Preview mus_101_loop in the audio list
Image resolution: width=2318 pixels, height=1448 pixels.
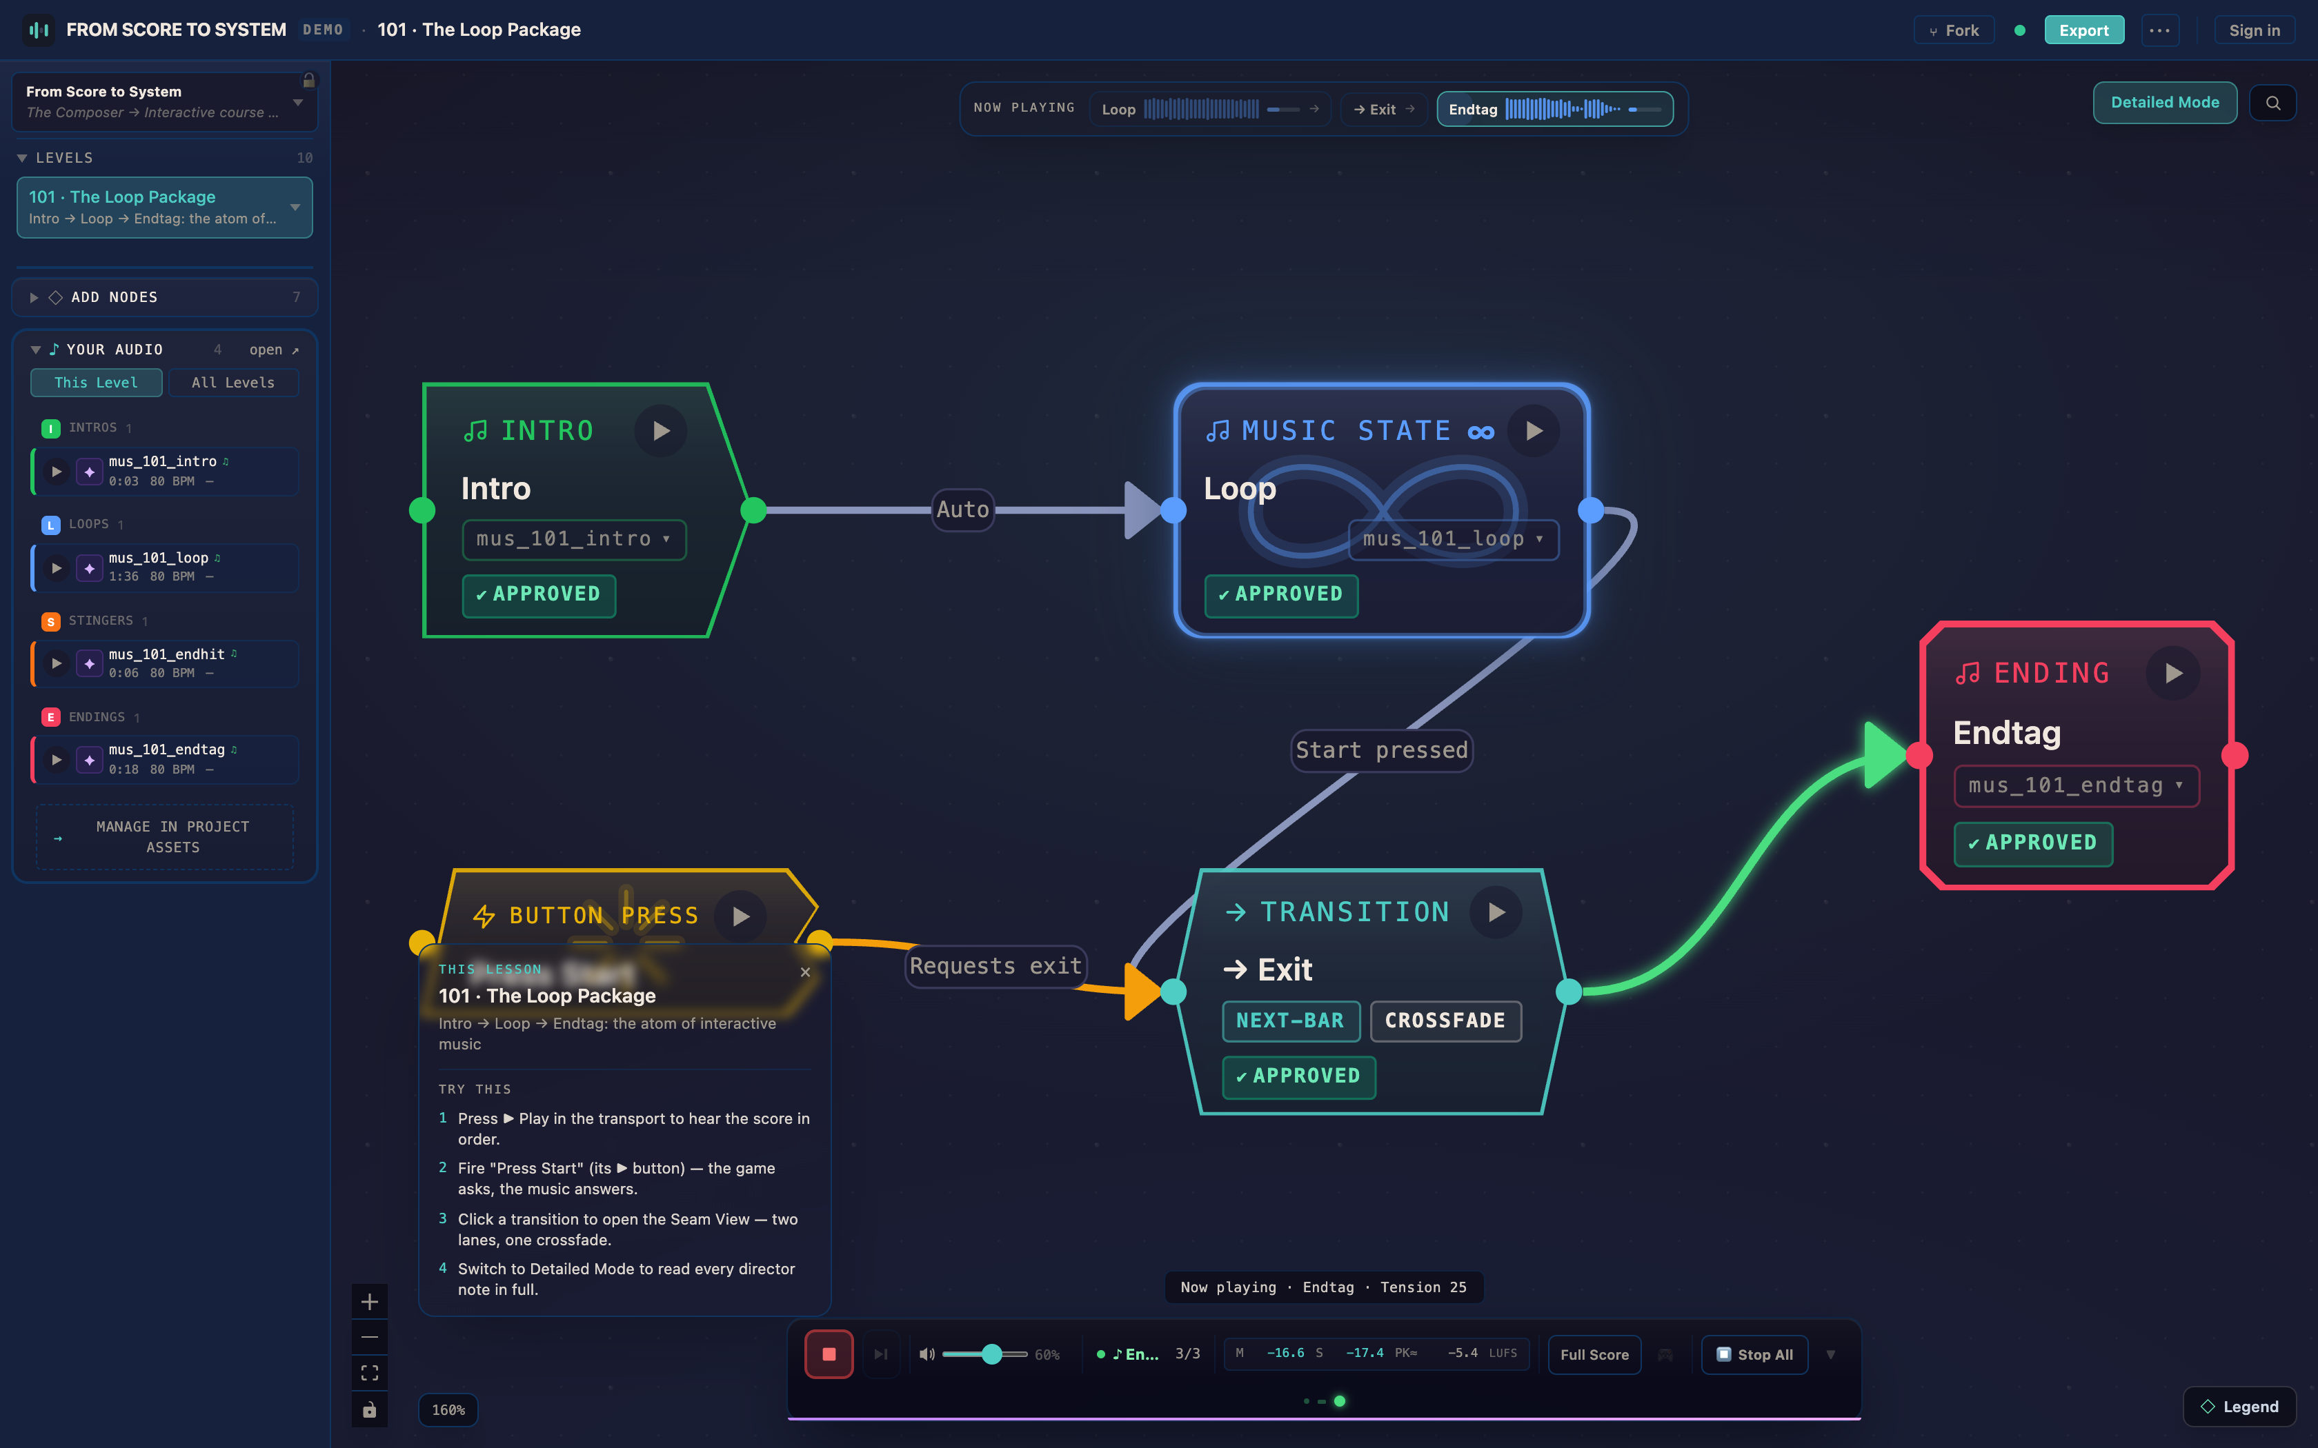click(x=57, y=568)
